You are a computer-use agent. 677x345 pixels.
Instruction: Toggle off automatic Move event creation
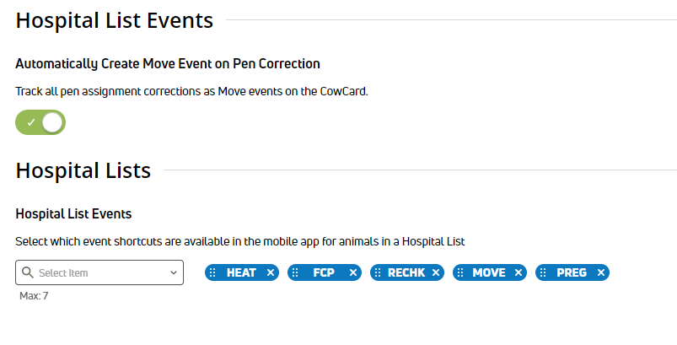click(40, 122)
